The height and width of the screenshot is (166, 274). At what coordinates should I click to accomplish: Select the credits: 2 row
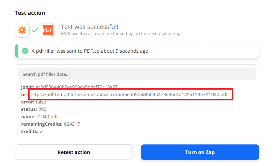point(32,132)
